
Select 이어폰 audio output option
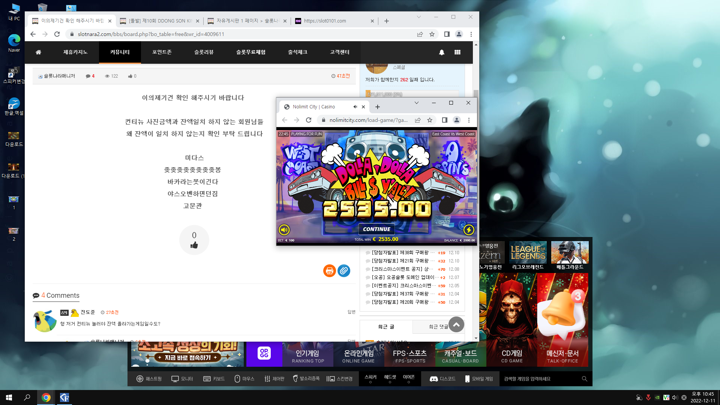click(x=409, y=378)
